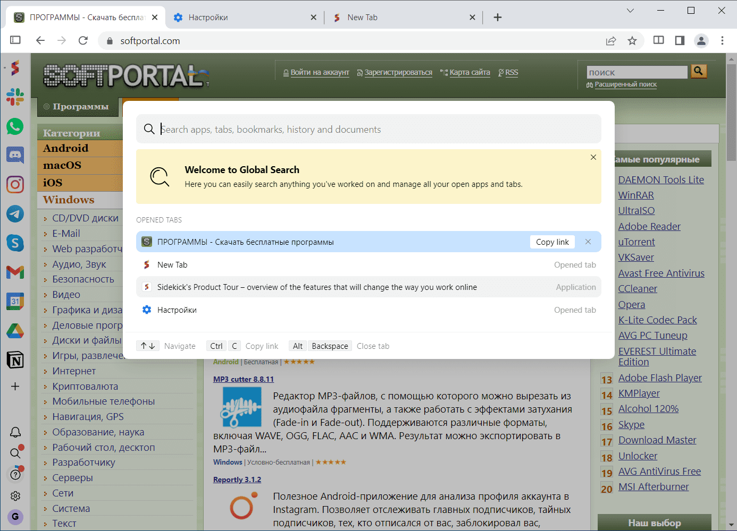This screenshot has width=737, height=531.
Task: Open Карта сайта link
Action: tap(470, 73)
